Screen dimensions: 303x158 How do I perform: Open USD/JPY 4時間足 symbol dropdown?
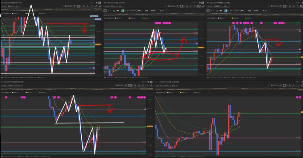218,6
